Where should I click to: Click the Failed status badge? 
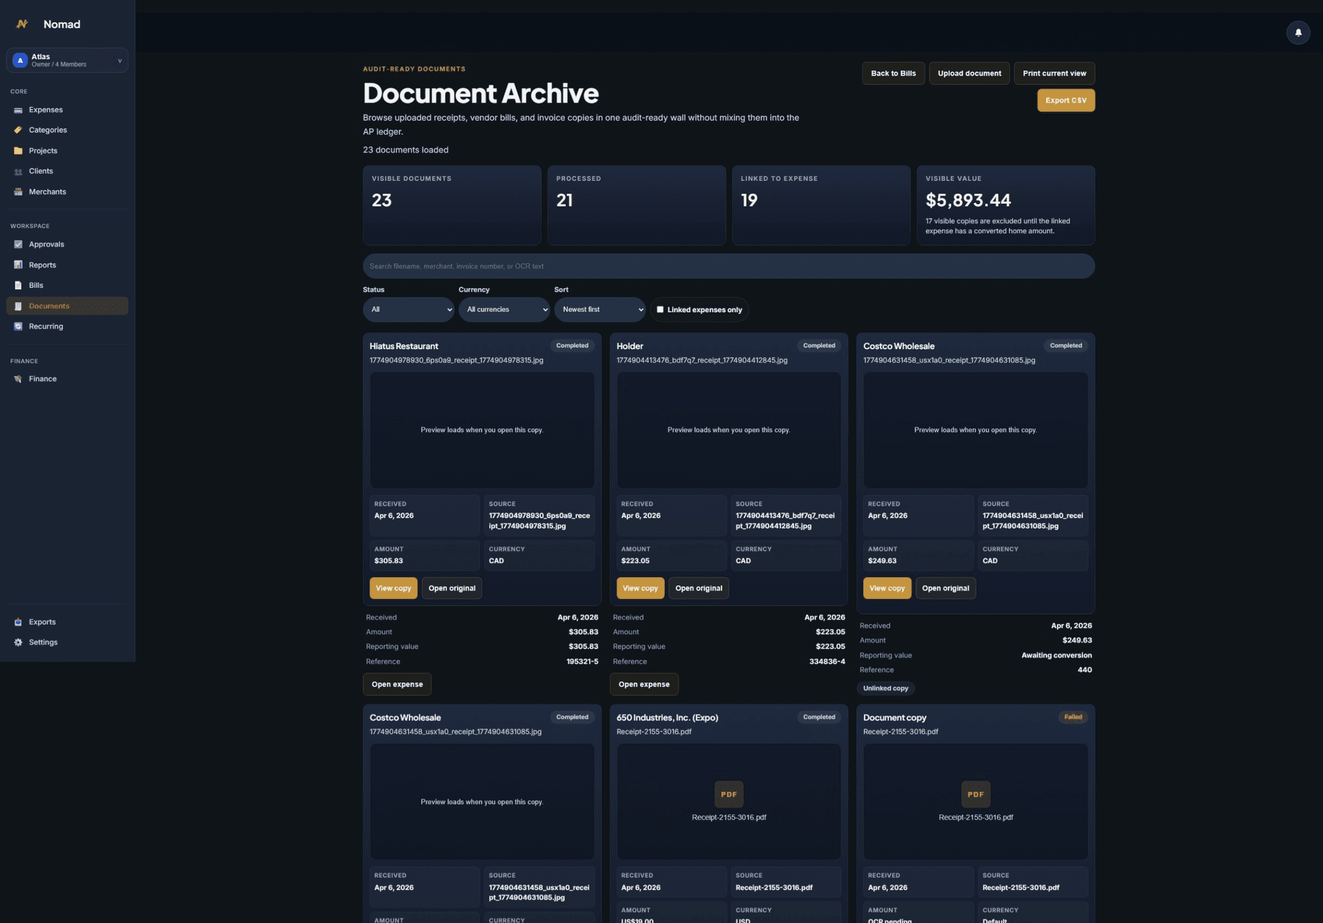1072,717
